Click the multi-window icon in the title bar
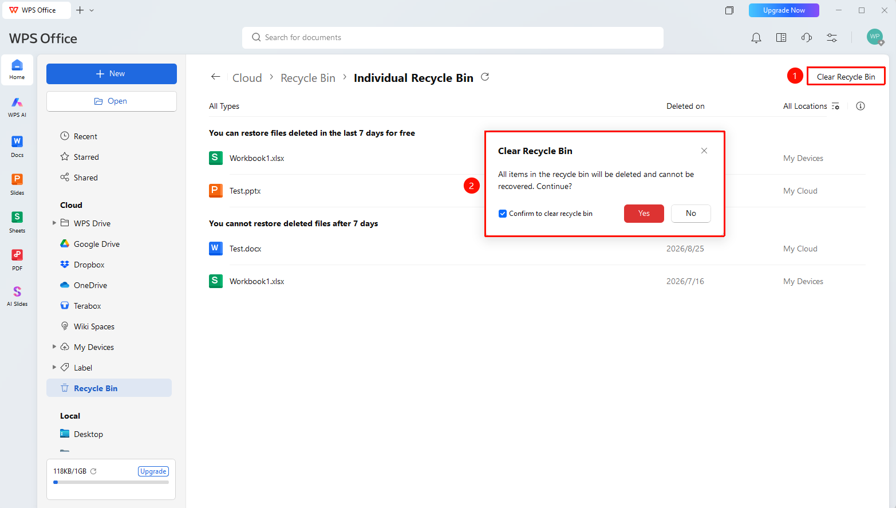The height and width of the screenshot is (508, 896). click(x=729, y=10)
